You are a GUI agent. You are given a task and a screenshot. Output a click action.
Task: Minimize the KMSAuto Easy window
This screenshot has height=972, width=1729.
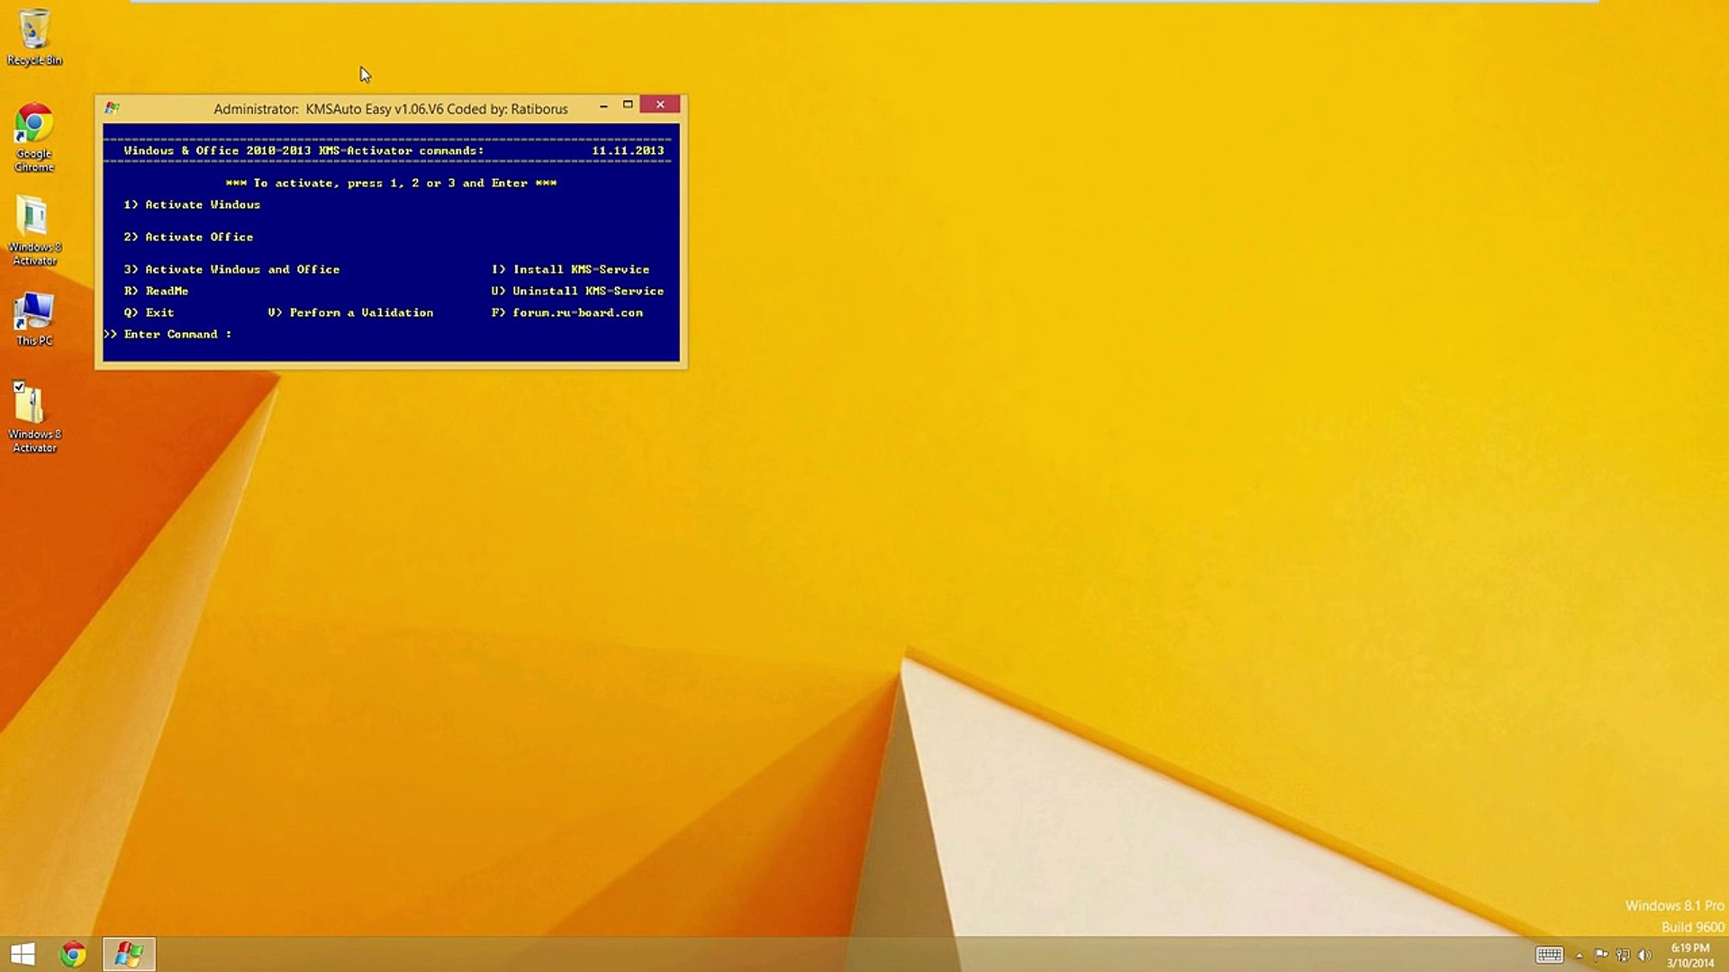point(603,106)
